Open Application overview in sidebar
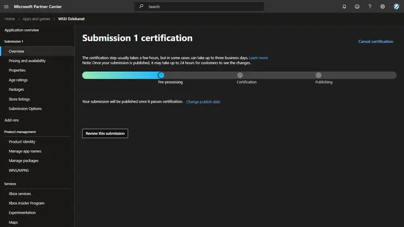The width and height of the screenshot is (404, 227). [21, 30]
